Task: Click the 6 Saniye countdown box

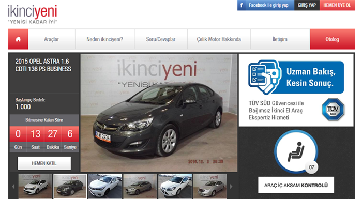Action: [70, 139]
